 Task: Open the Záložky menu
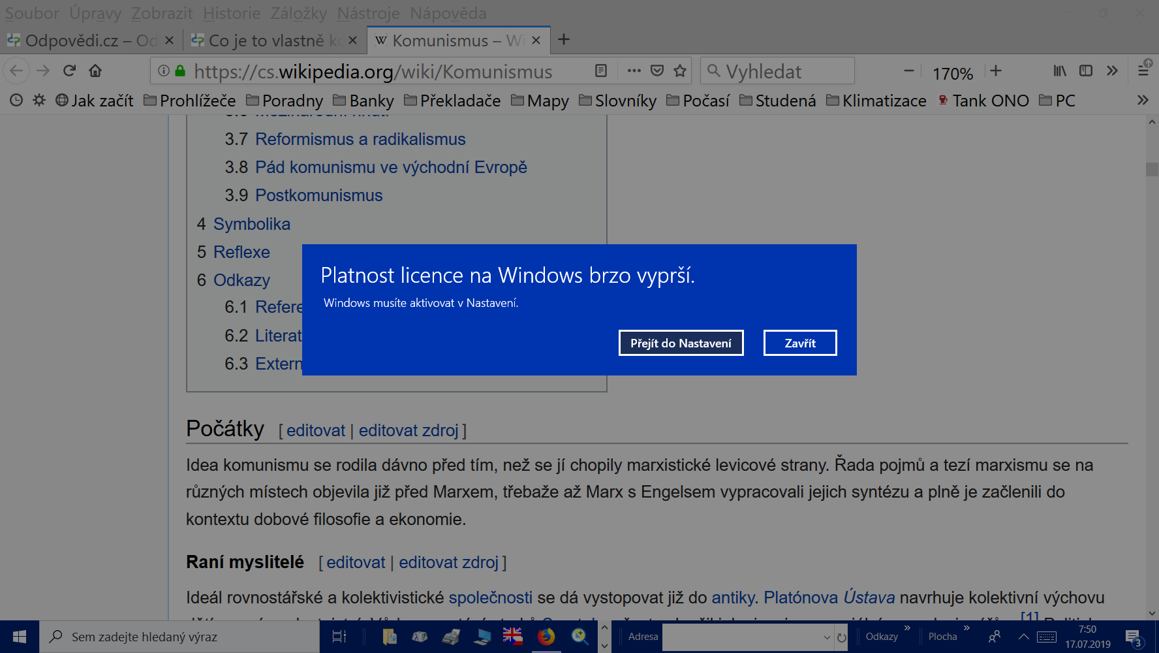click(x=300, y=13)
